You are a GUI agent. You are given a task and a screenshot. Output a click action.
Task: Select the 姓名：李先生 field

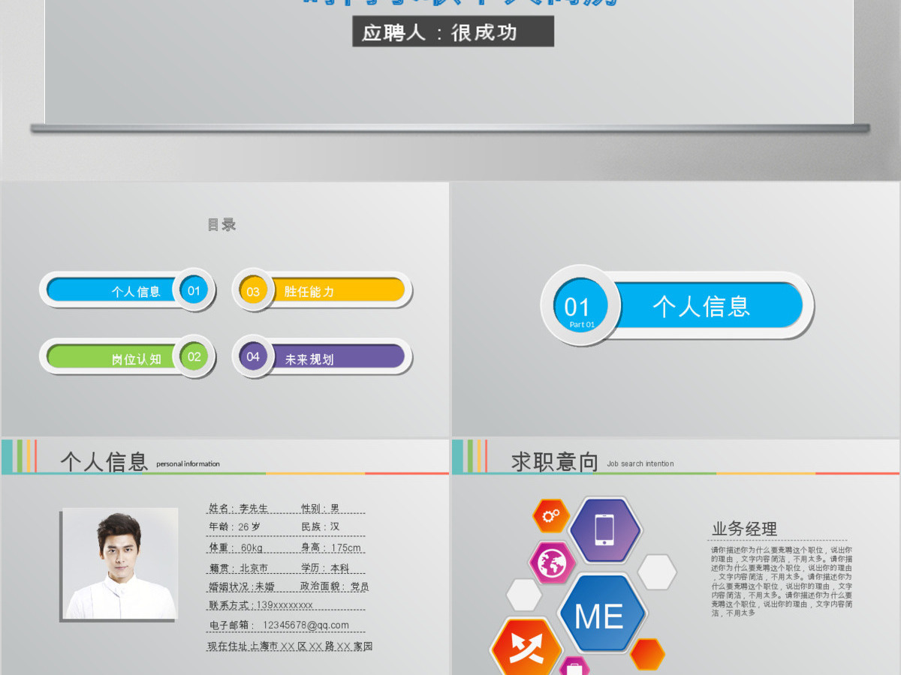[x=238, y=508]
